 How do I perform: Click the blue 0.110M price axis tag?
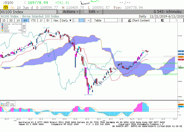pos(181,51)
